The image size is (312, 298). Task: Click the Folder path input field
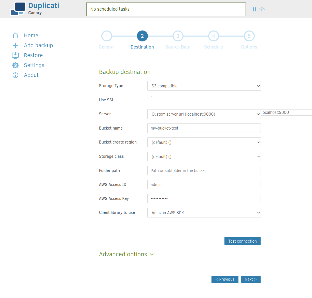204,170
